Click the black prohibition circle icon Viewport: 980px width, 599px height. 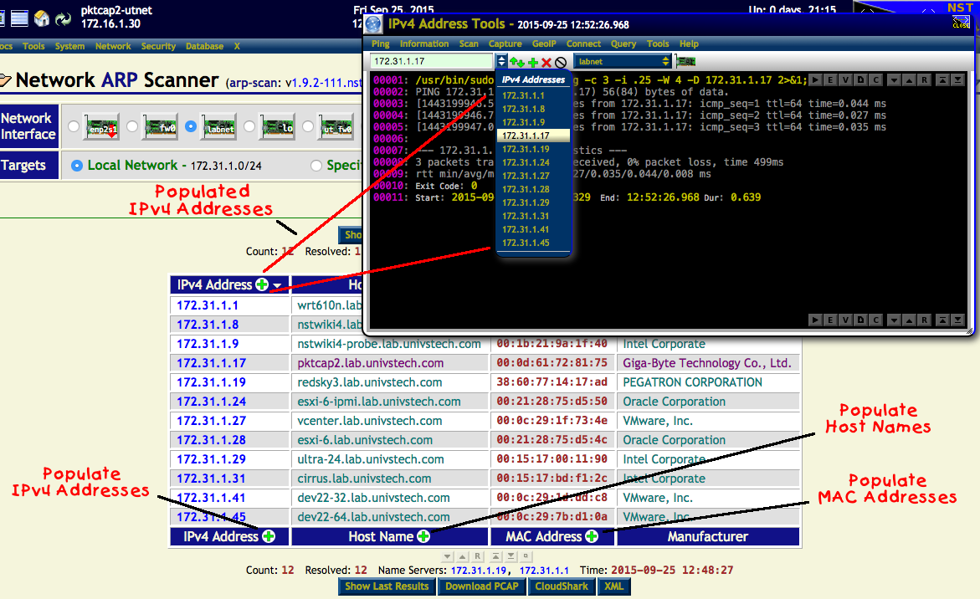[x=561, y=63]
